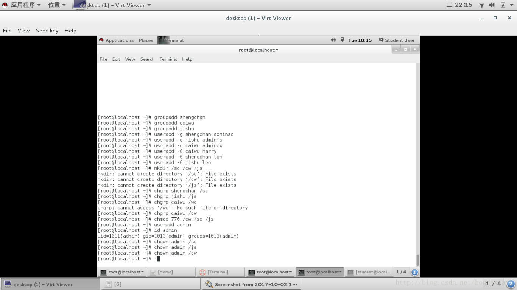Click the line 'chmod 770 /cw /sc /js'
This screenshot has height=290, width=517.
pos(184,219)
